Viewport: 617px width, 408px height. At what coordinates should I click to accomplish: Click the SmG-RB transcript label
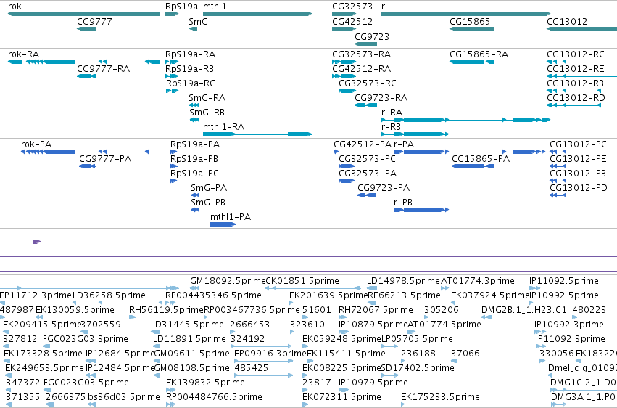tap(207, 113)
